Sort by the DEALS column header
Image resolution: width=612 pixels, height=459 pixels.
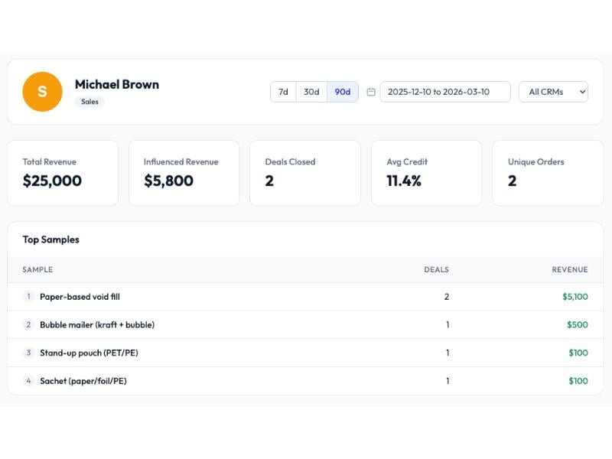[436, 269]
